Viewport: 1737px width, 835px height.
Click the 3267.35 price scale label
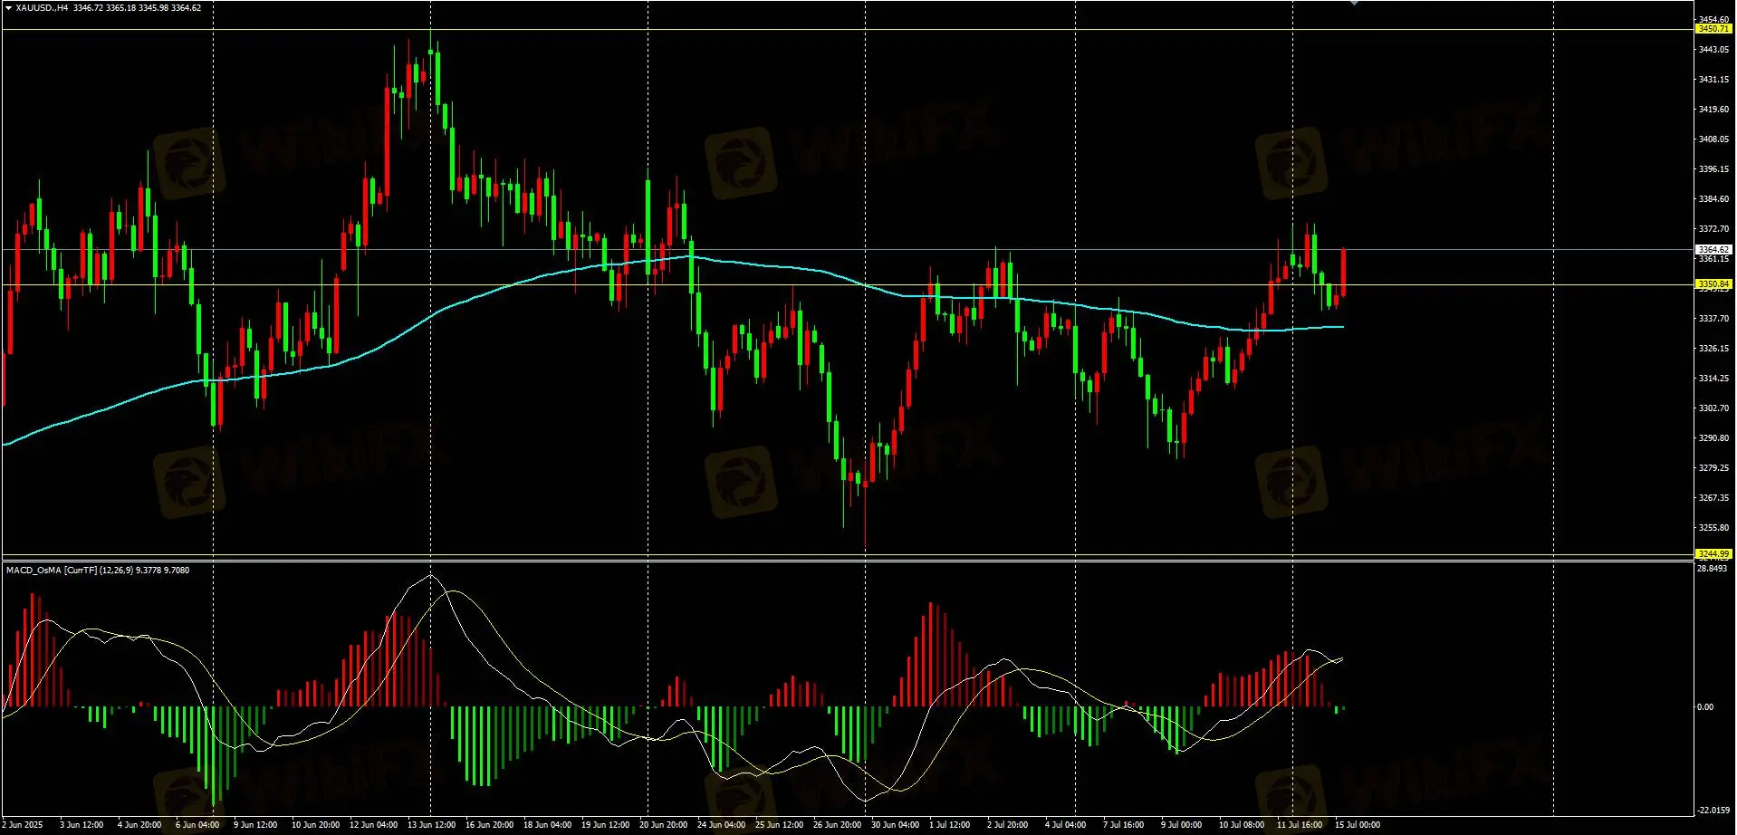(x=1713, y=498)
